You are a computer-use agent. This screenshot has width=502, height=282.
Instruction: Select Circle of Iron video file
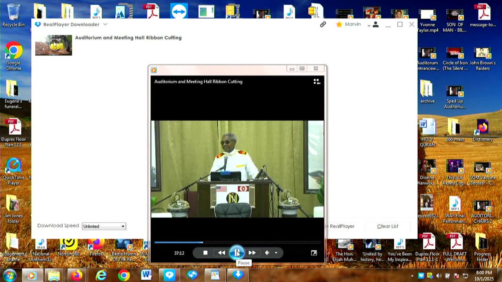[x=455, y=59]
